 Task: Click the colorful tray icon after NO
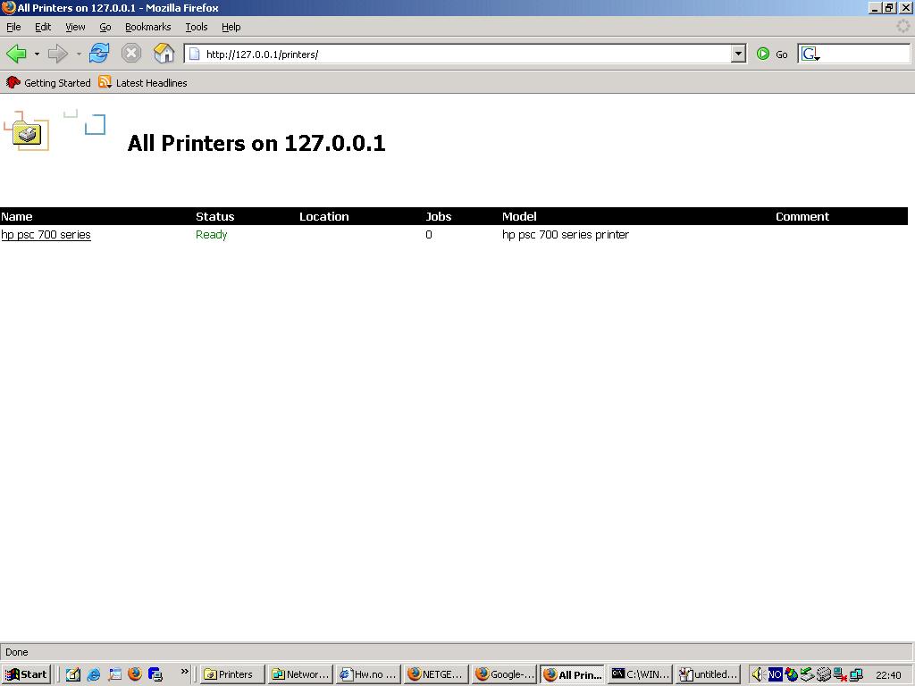tap(792, 674)
